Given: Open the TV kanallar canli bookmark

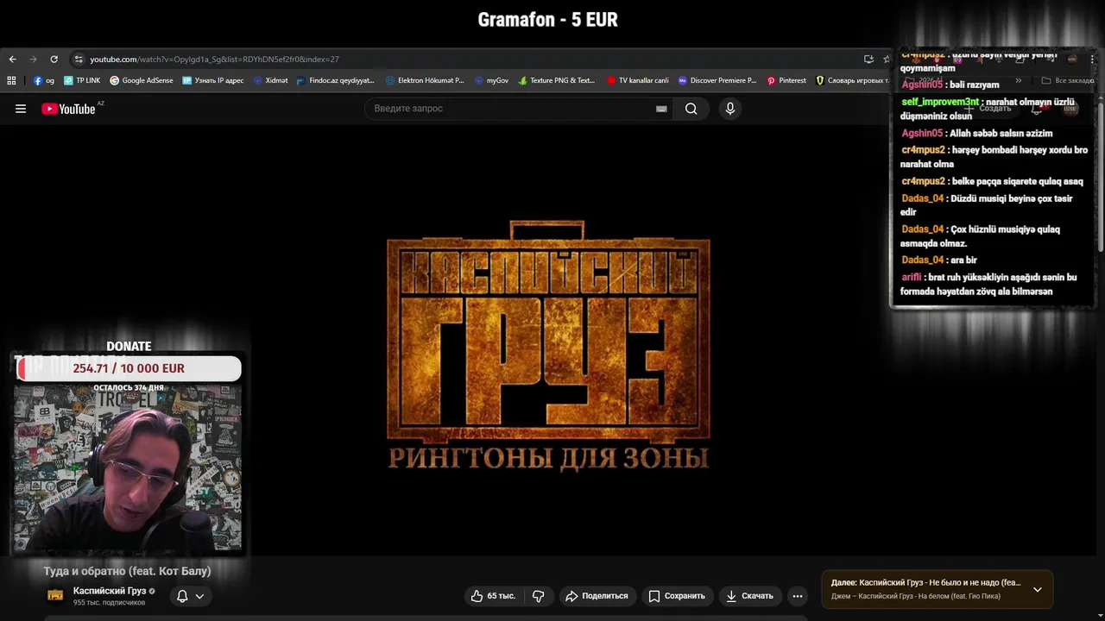Looking at the screenshot, I should pyautogui.click(x=638, y=80).
